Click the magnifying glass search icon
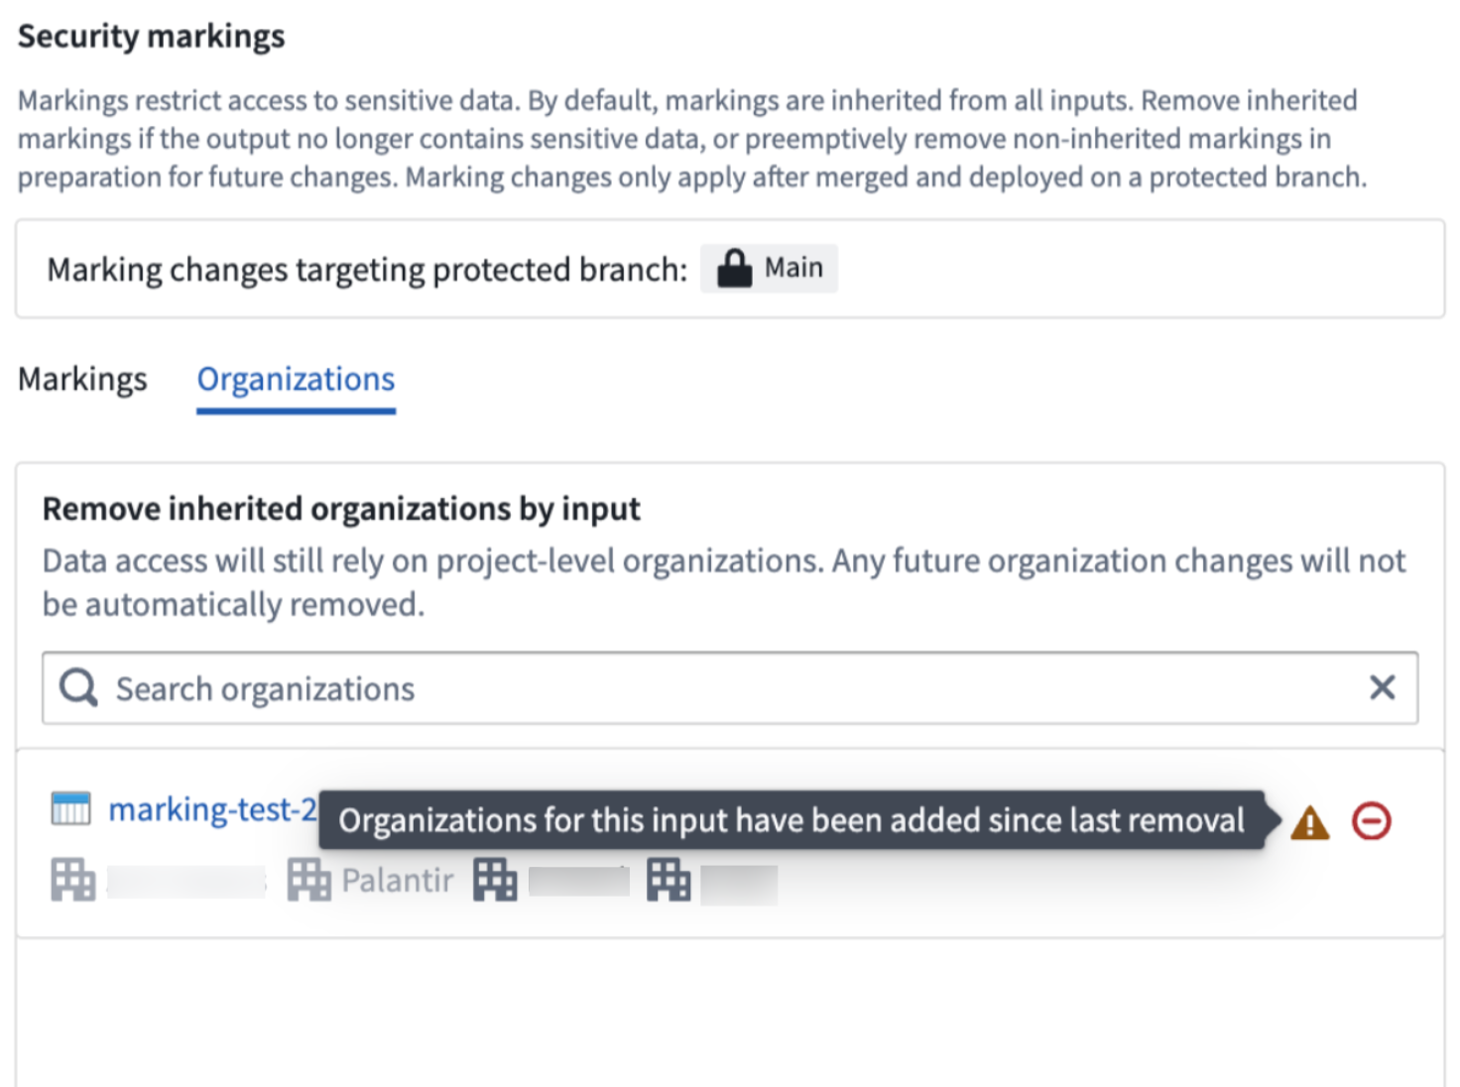Image resolution: width=1460 pixels, height=1087 pixels. (x=76, y=686)
